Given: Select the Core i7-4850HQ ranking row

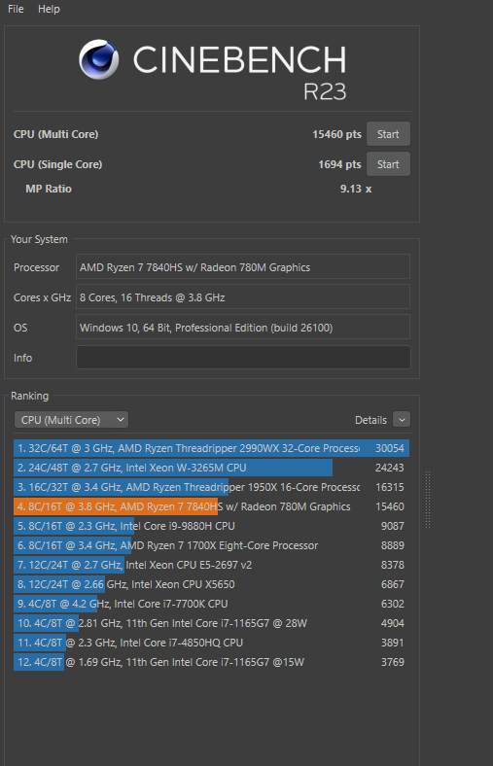Looking at the screenshot, I should pyautogui.click(x=211, y=643).
